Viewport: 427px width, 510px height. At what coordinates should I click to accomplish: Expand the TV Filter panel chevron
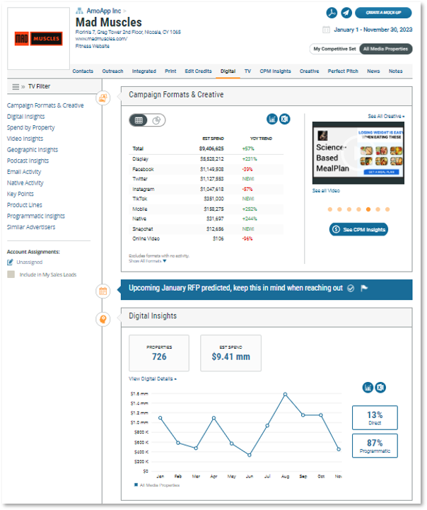(23, 87)
